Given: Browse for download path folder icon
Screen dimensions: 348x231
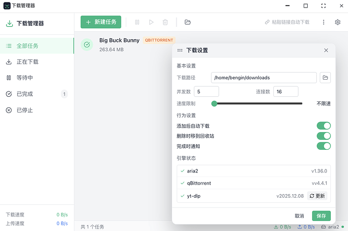Looking at the screenshot, I should click(325, 78).
